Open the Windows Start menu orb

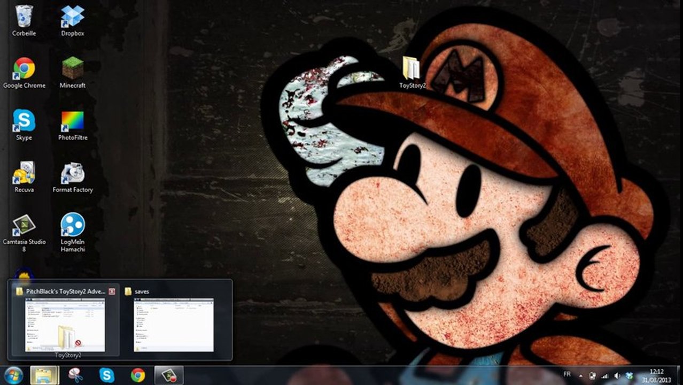point(13,375)
